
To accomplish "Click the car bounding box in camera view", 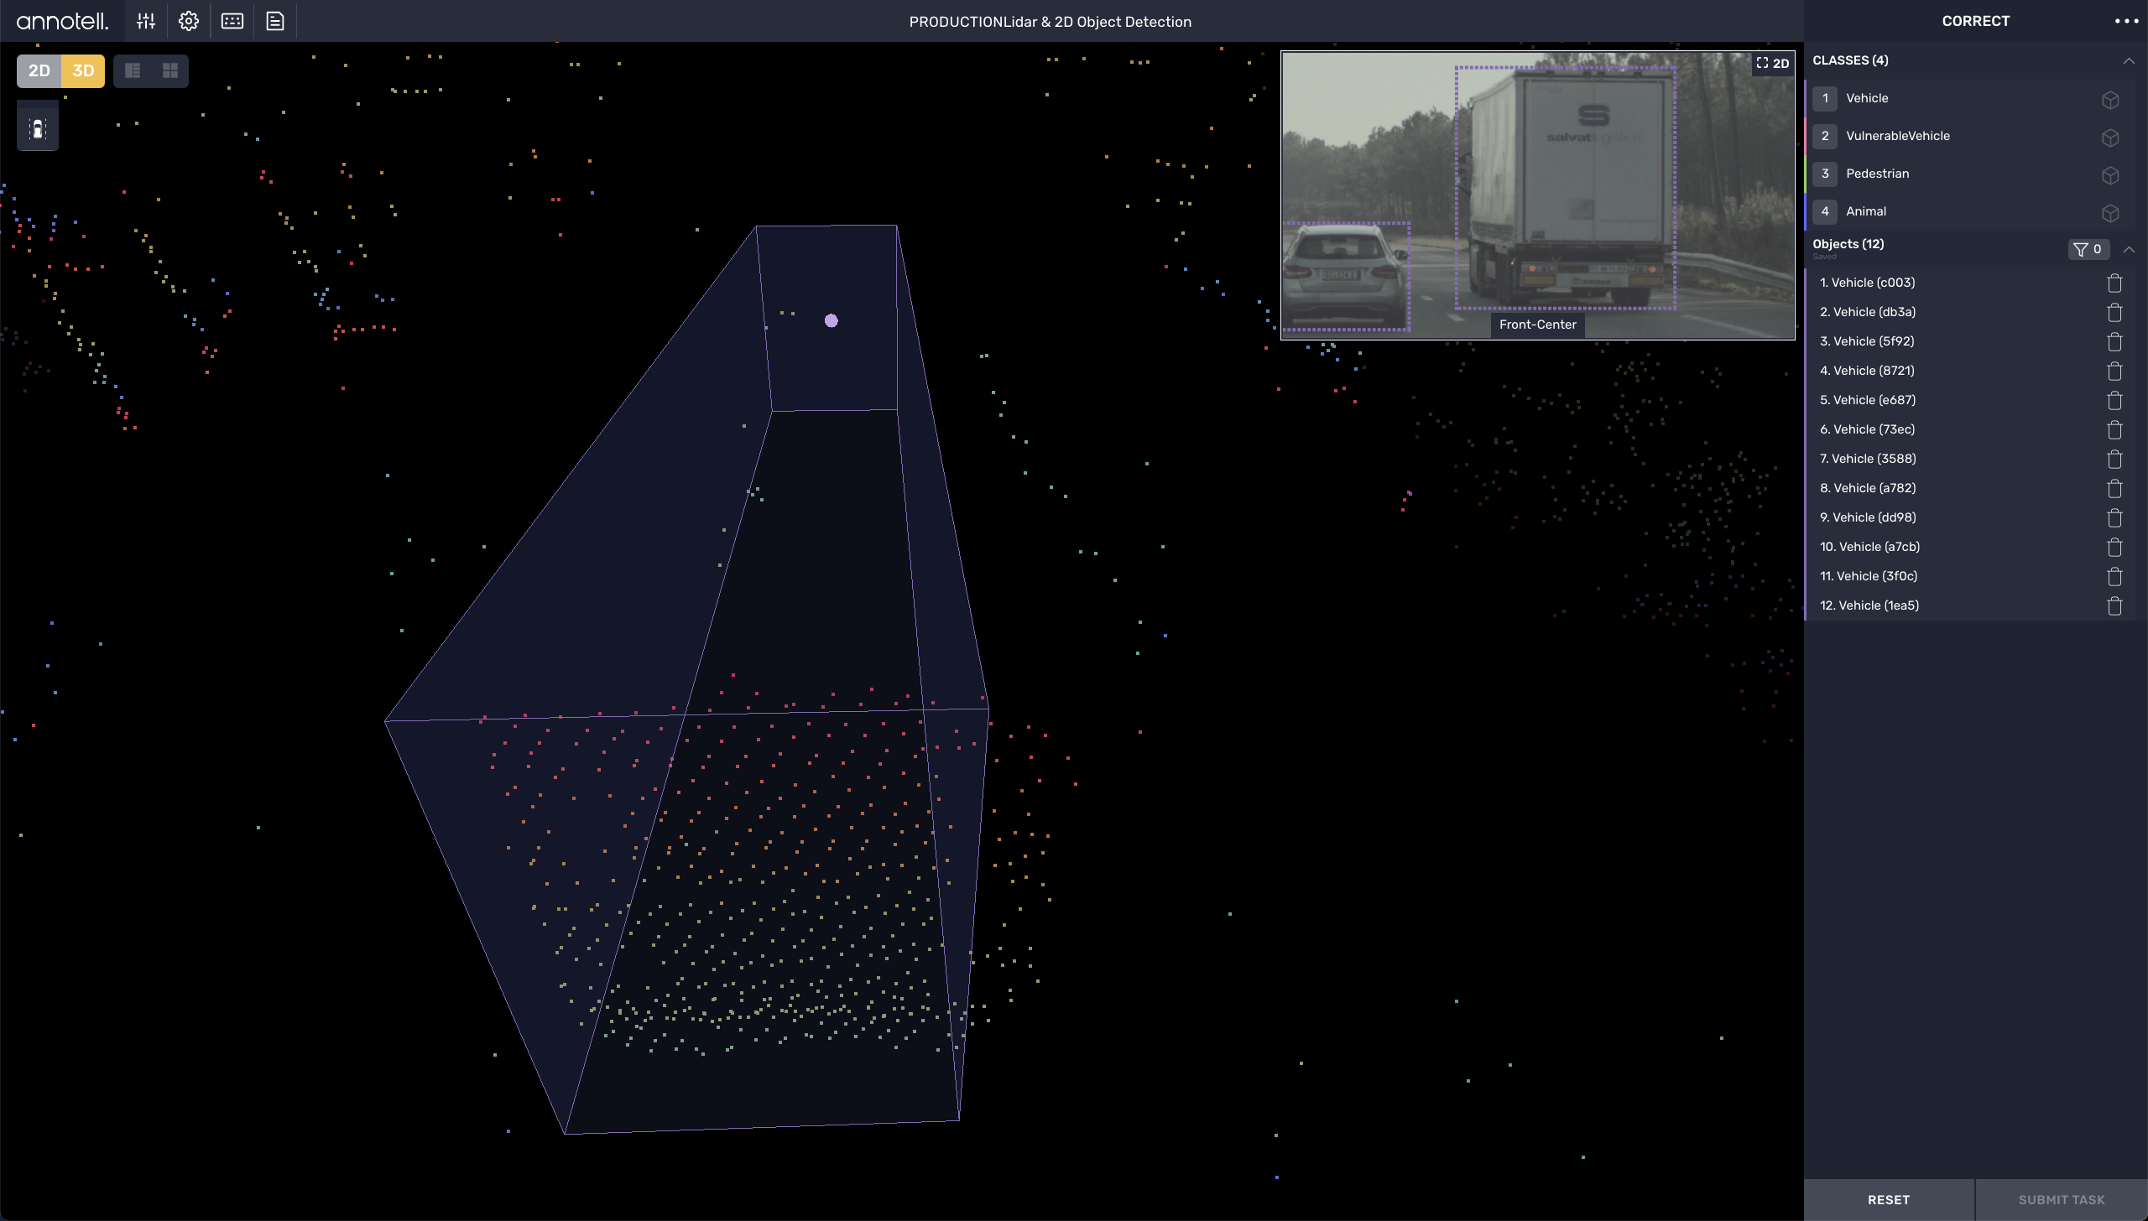I will [1346, 276].
